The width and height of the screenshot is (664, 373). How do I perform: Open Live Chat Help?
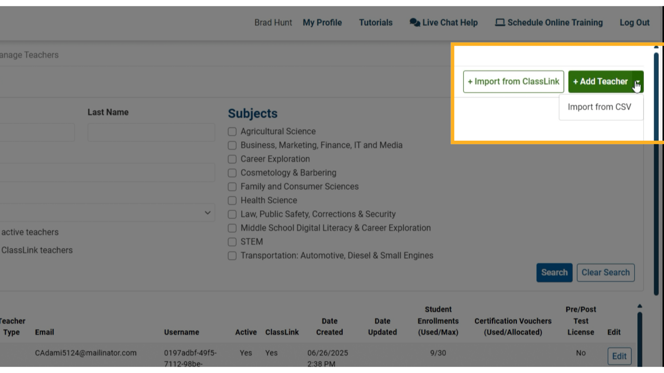(x=444, y=23)
